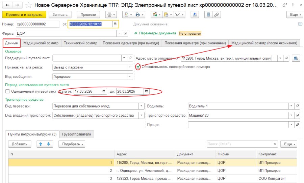The width and height of the screenshot is (304, 183).
Task: Open the Фирма ЦОР record with open button
Action: point(125,33)
